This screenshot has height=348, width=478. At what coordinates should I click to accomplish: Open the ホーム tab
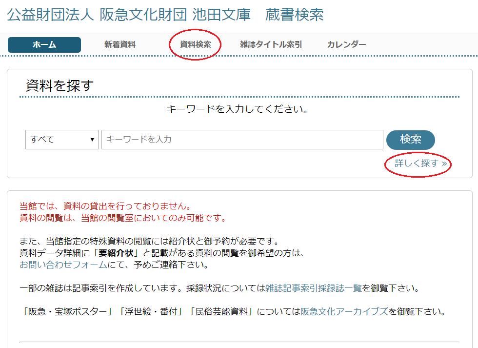(x=44, y=45)
